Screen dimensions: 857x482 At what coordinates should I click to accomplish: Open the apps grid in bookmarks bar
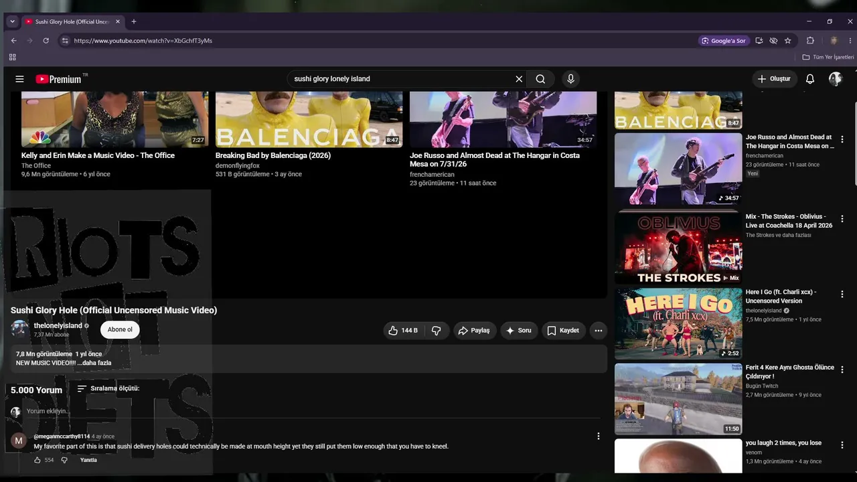12,58
